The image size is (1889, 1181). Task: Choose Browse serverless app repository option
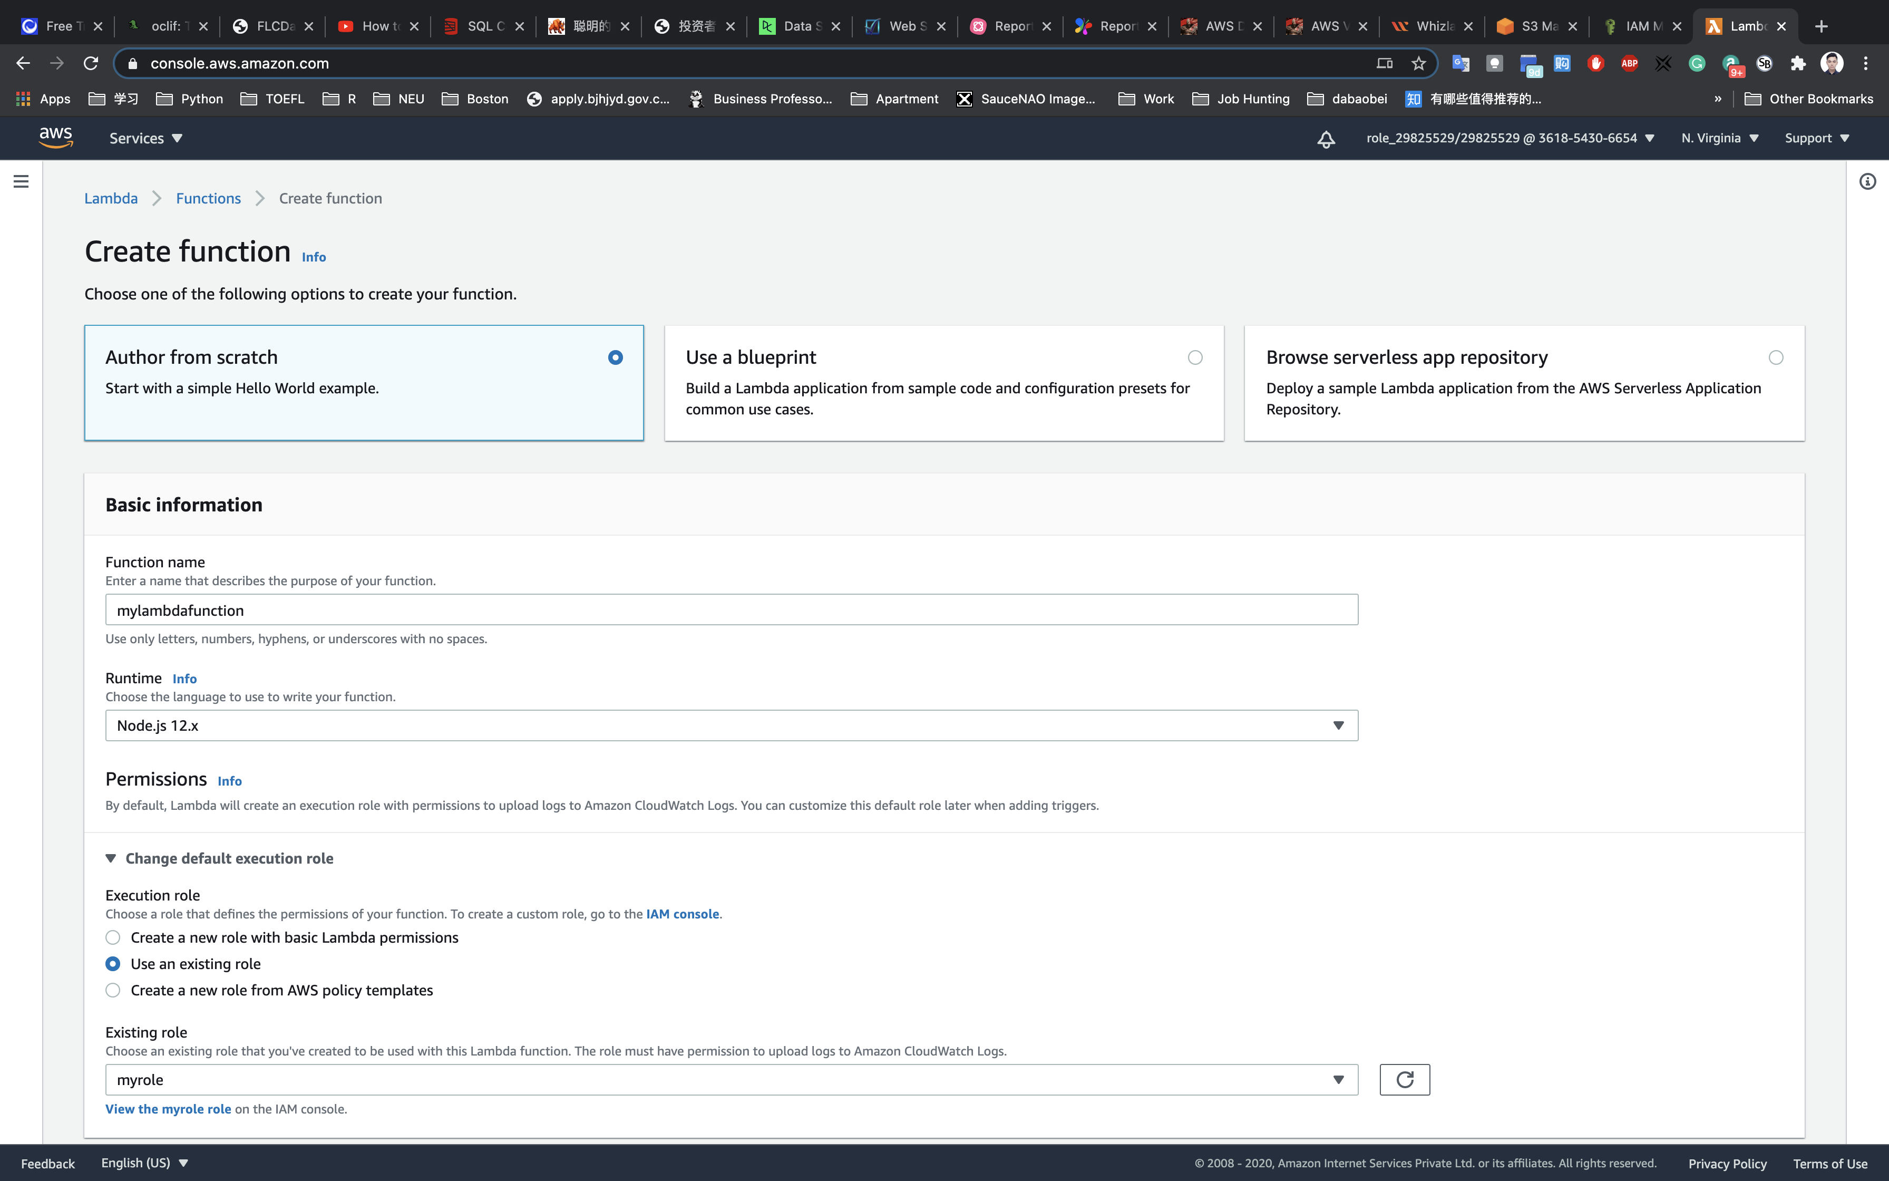(1775, 358)
